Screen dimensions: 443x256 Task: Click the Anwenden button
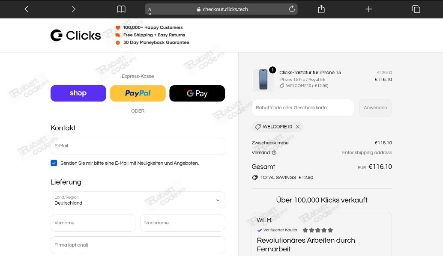pyautogui.click(x=375, y=108)
